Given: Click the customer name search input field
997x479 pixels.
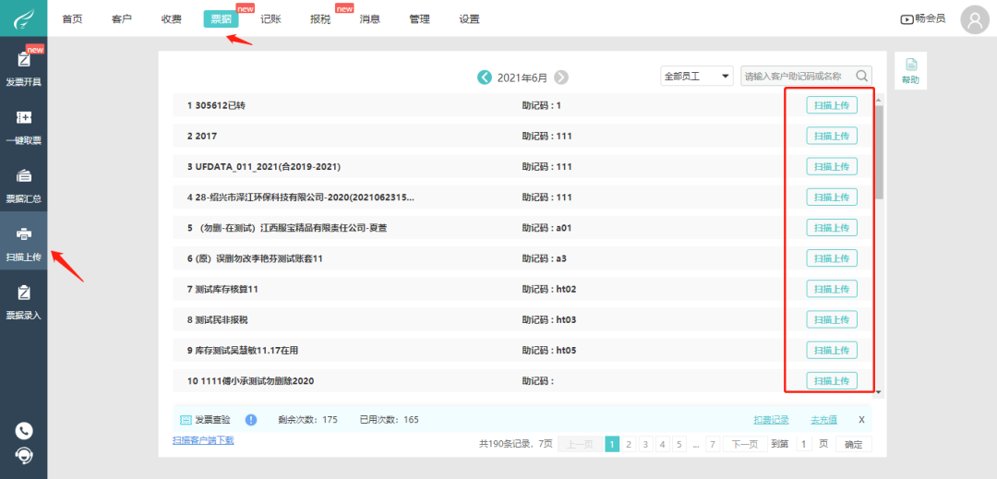Looking at the screenshot, I should (799, 77).
